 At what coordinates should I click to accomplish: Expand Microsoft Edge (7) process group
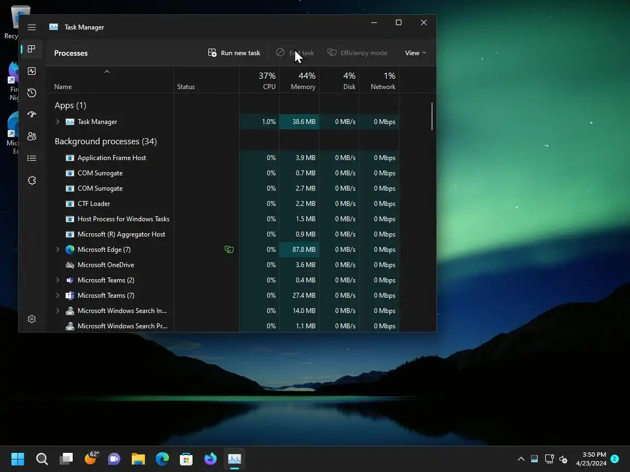[x=58, y=250]
